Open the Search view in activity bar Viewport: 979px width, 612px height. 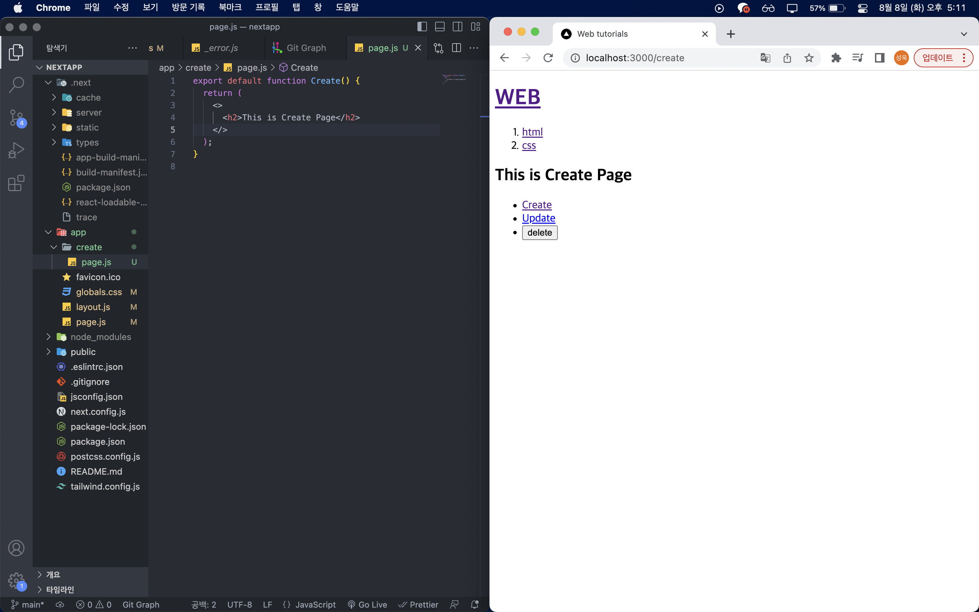[x=16, y=85]
